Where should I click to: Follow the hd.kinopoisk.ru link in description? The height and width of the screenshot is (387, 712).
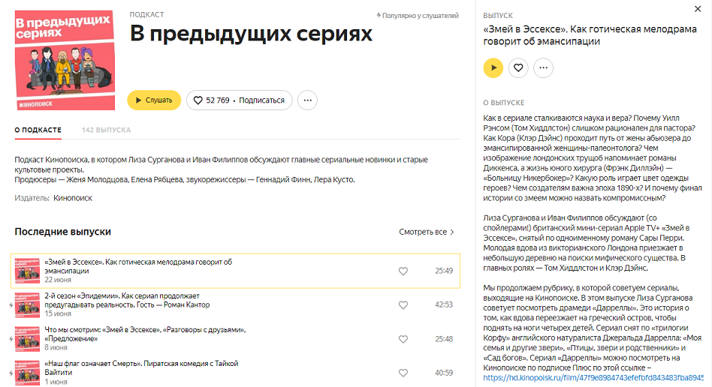pos(593,378)
